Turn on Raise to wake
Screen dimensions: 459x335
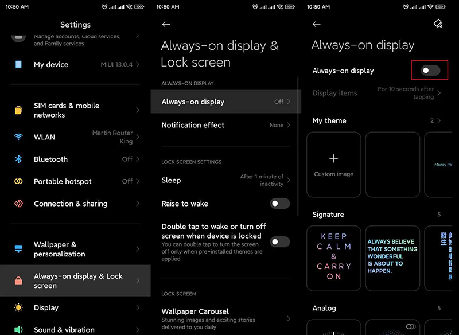280,204
